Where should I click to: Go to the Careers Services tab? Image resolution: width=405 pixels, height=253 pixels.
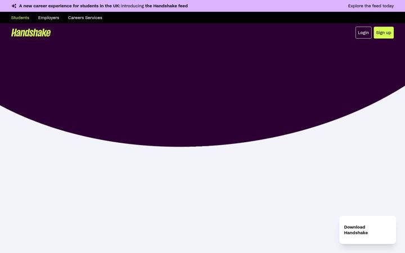[85, 18]
